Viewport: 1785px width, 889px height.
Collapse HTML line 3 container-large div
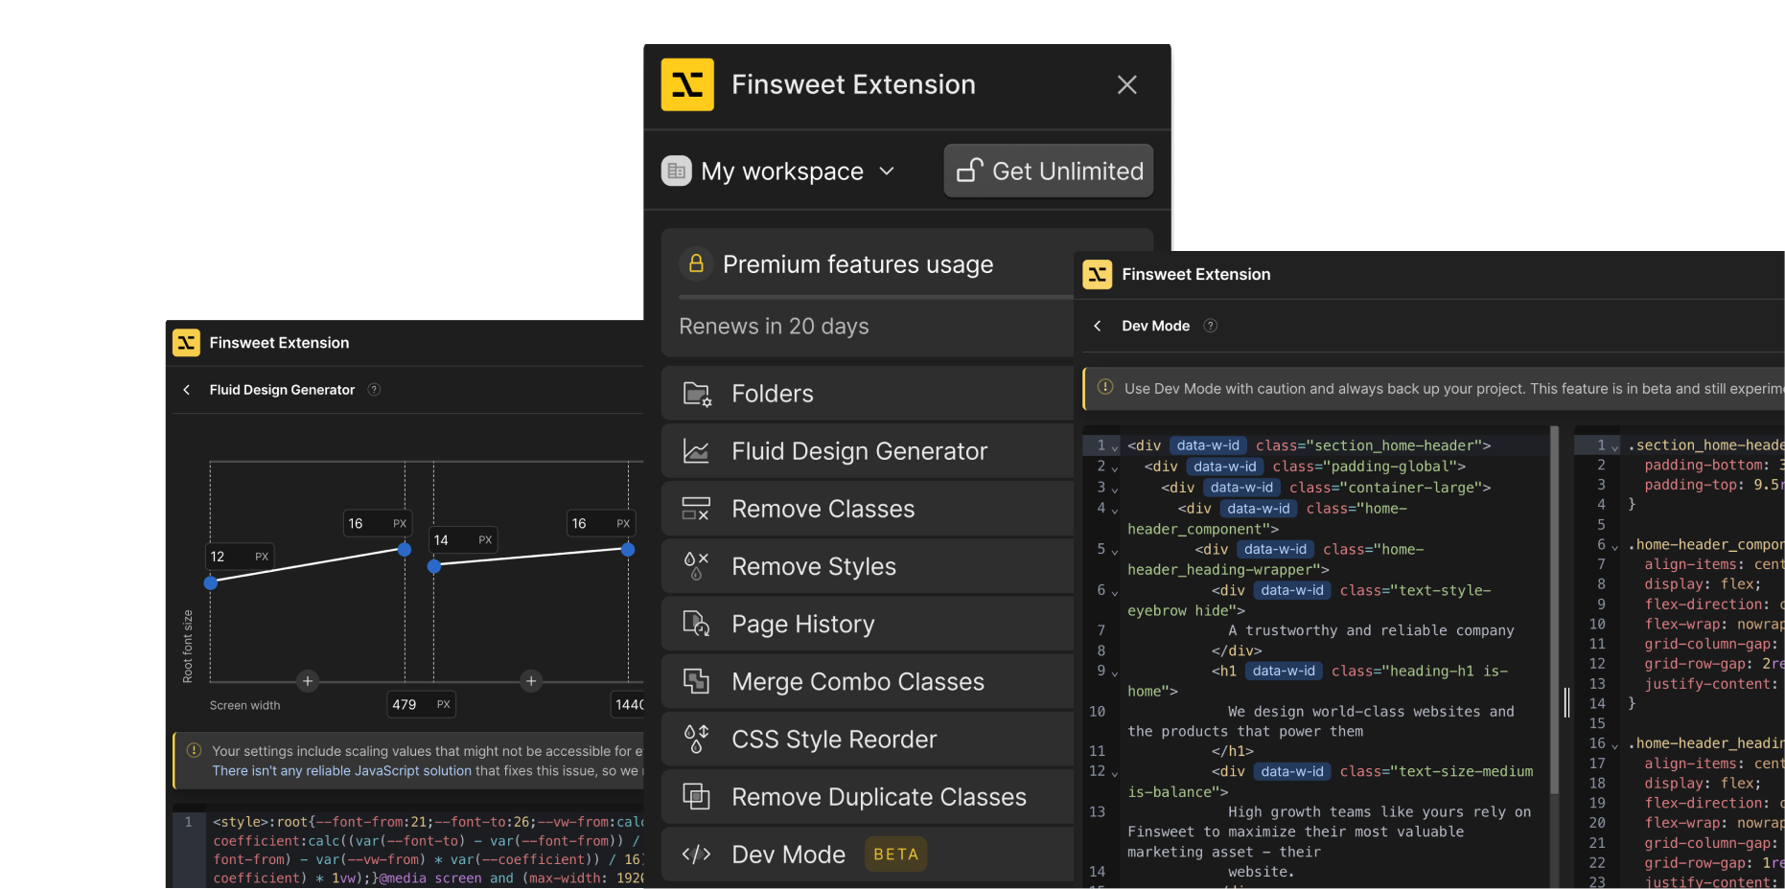(1115, 489)
